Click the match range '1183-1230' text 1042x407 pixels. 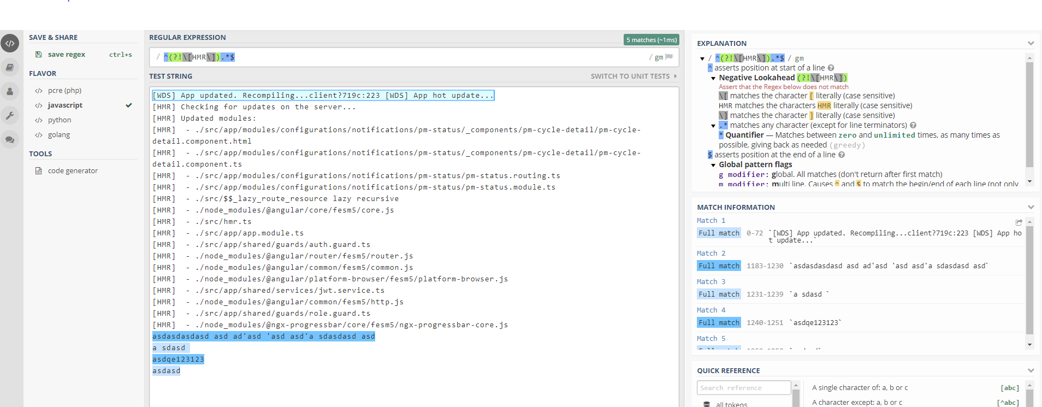pyautogui.click(x=765, y=266)
